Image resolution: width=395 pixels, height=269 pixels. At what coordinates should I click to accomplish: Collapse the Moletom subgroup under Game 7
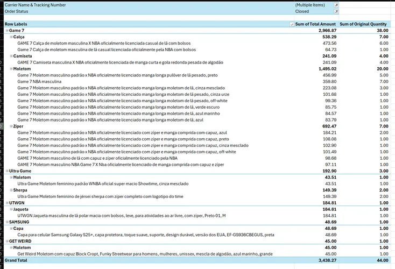click(11, 69)
